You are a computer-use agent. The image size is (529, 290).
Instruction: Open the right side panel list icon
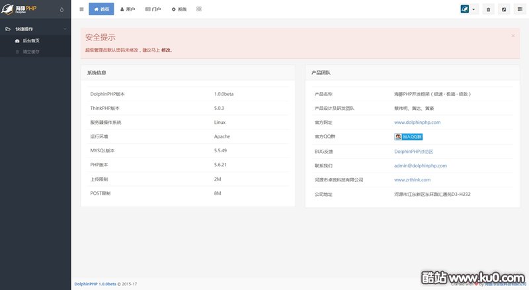520,9
